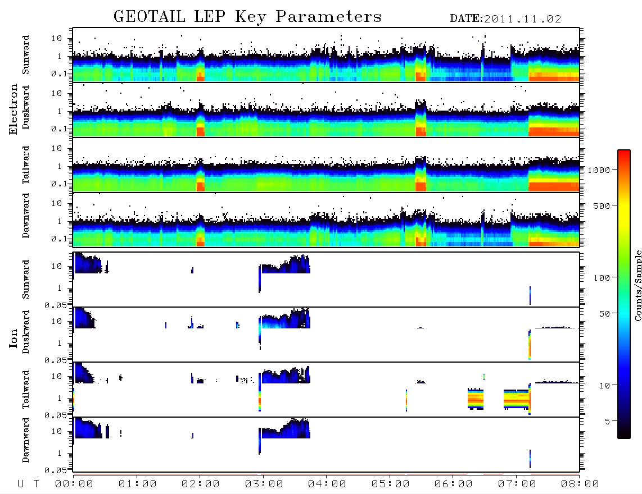Select the Ion 'Tailward' panel label
Image resolution: width=642 pixels, height=494 pixels.
pos(26,390)
